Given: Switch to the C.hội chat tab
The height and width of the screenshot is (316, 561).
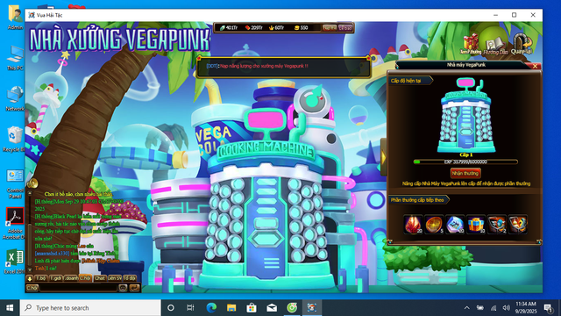Looking at the screenshot, I should tap(85, 278).
